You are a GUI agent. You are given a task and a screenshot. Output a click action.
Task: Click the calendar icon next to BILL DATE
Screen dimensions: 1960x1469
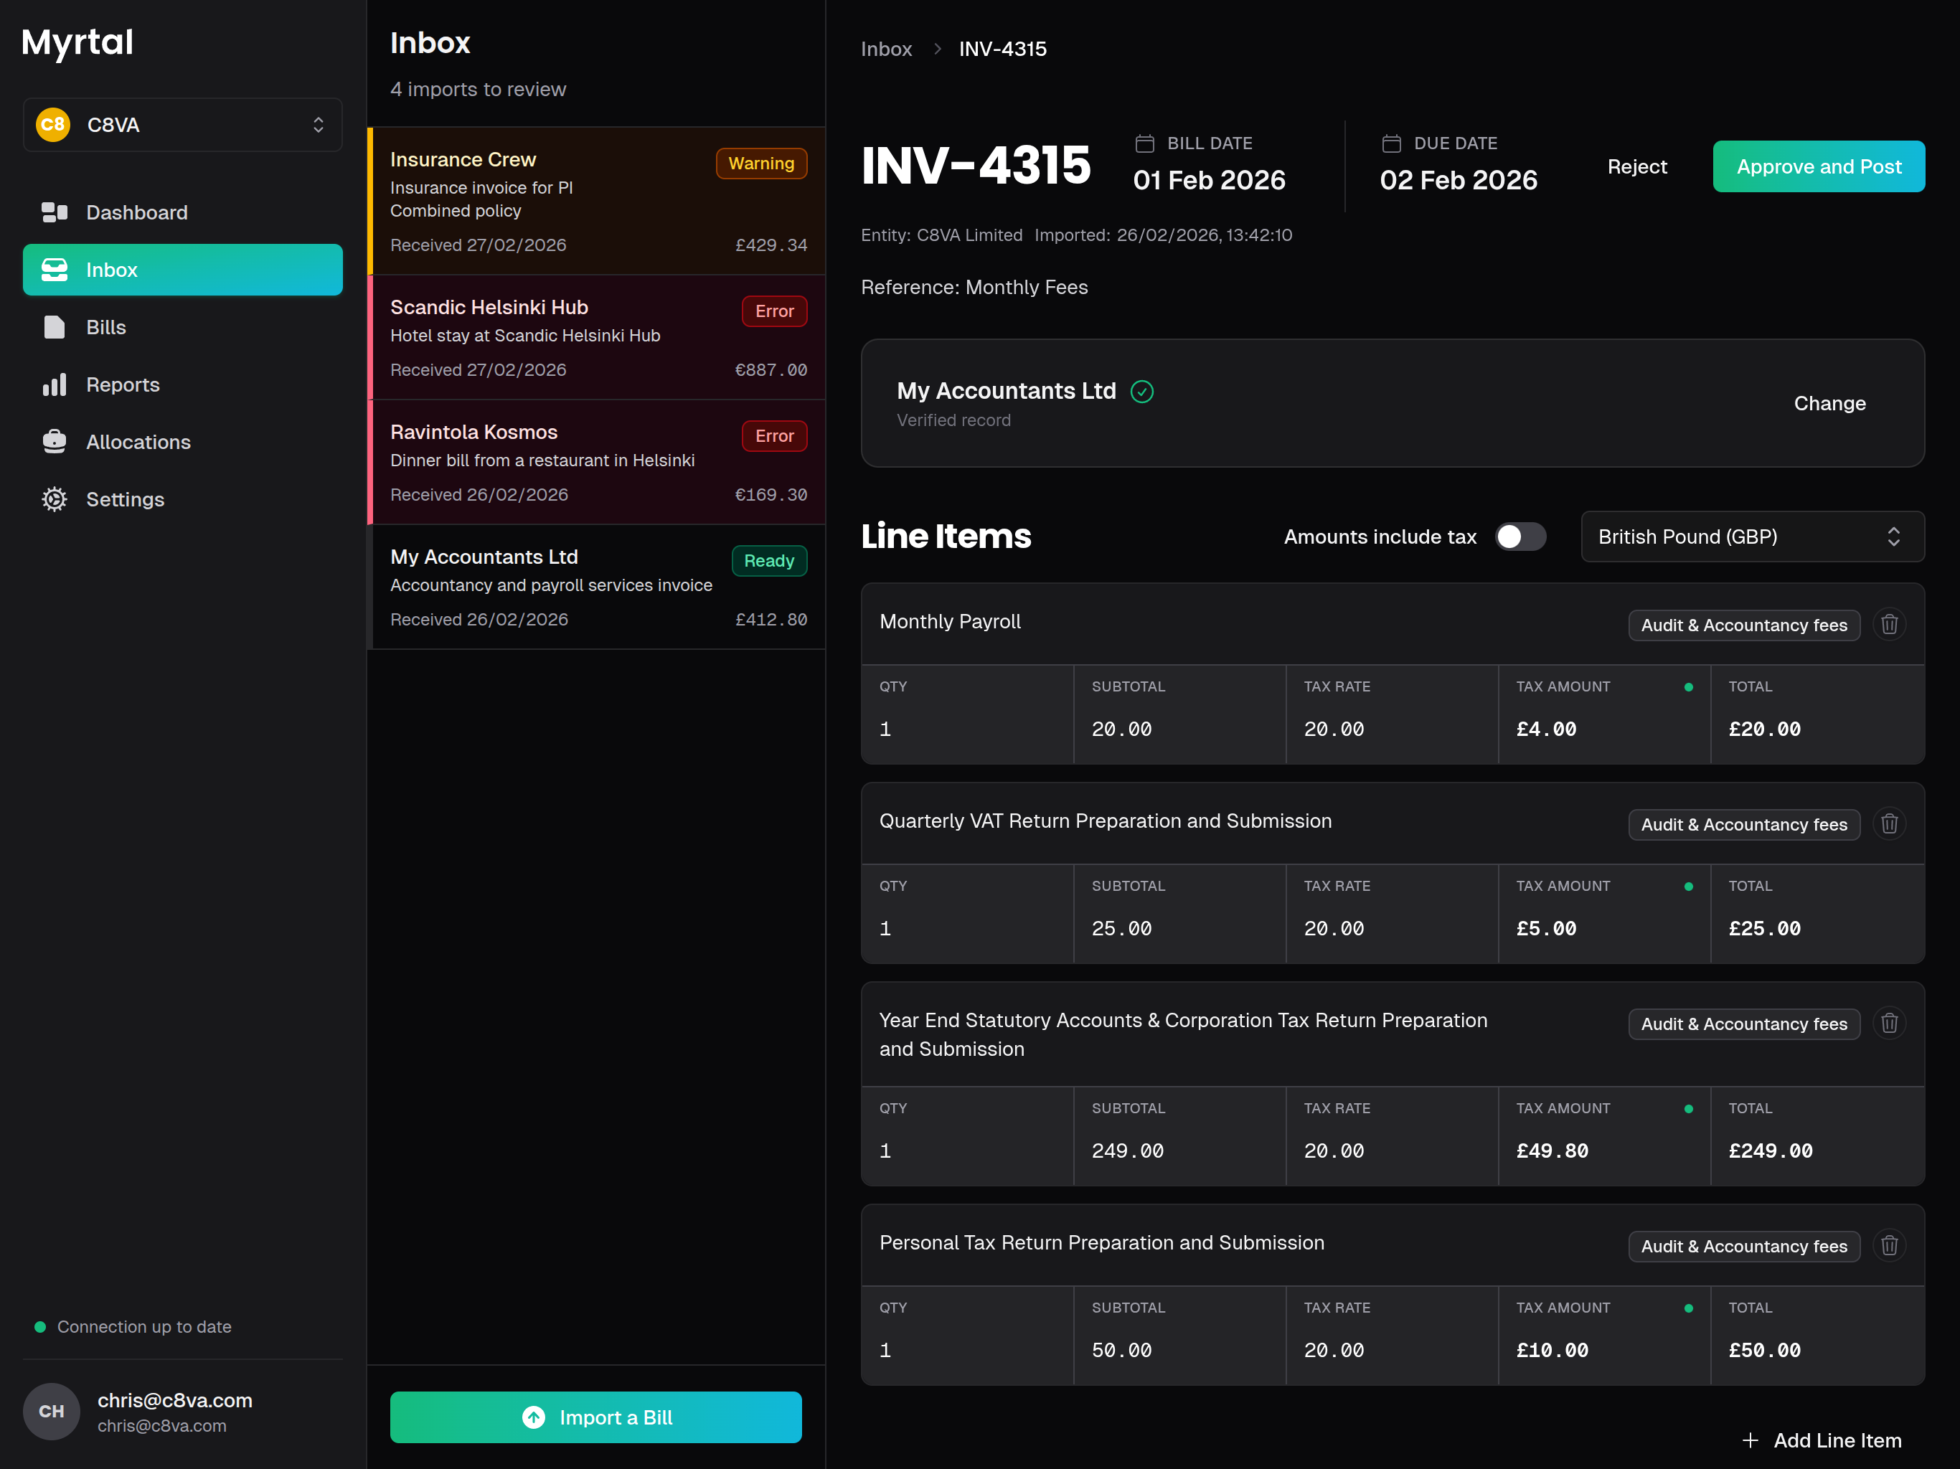(x=1146, y=143)
